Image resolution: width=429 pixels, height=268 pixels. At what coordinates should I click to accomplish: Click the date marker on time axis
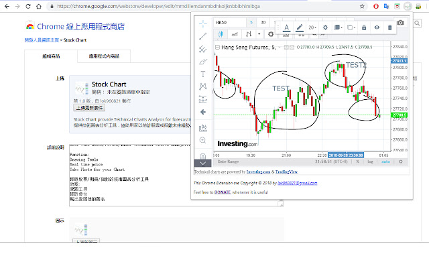coord(346,155)
